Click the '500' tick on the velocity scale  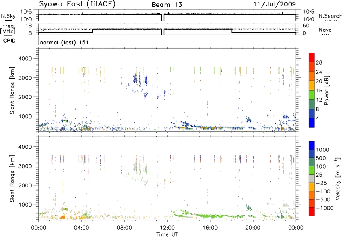[321, 158]
